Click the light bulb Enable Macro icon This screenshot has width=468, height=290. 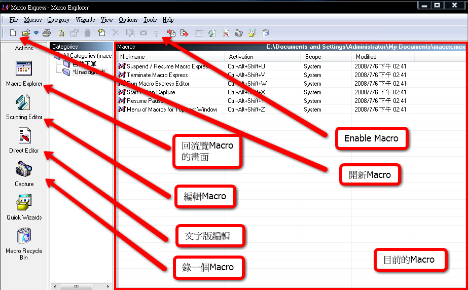pos(156,33)
